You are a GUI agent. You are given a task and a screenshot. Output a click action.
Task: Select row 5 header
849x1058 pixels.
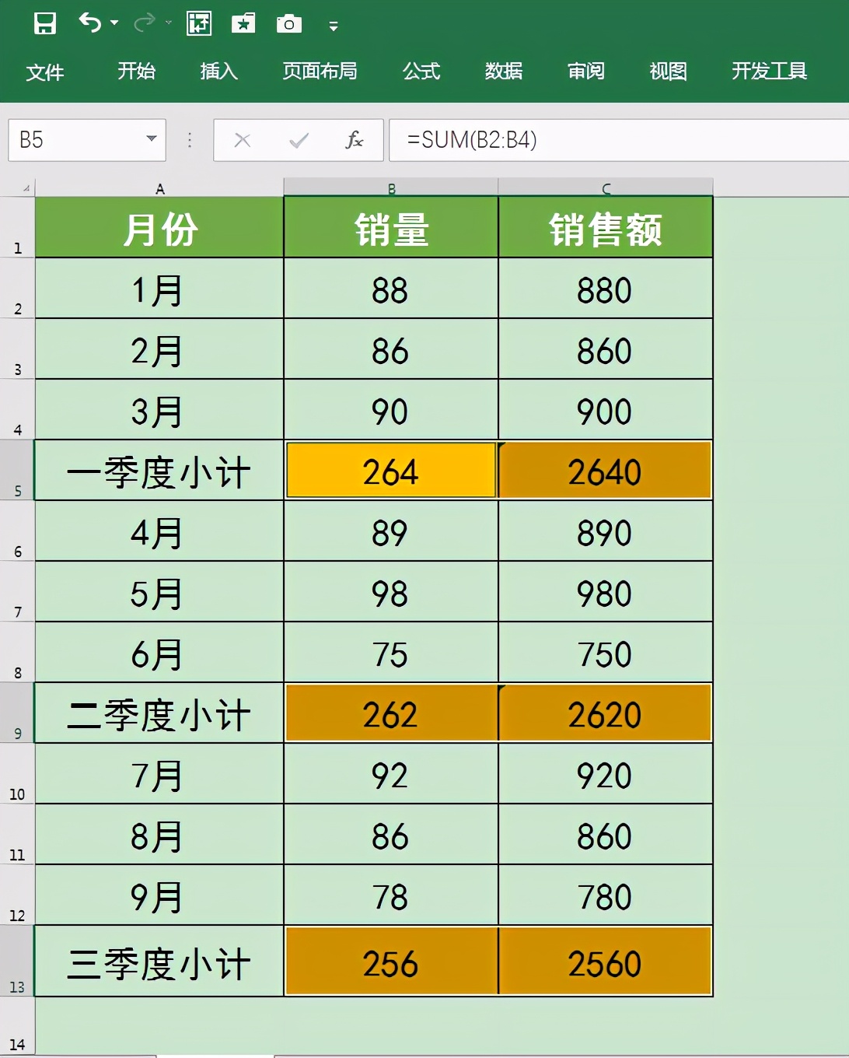tap(17, 470)
